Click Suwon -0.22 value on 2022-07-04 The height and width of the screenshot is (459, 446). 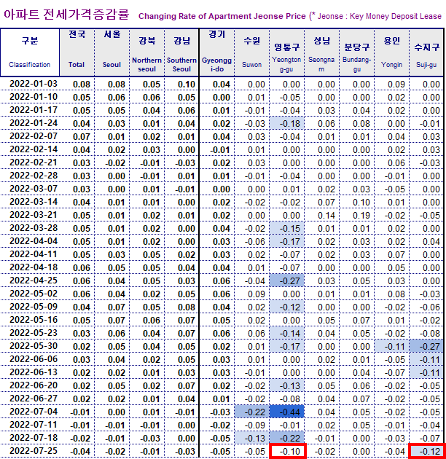pyautogui.click(x=252, y=412)
